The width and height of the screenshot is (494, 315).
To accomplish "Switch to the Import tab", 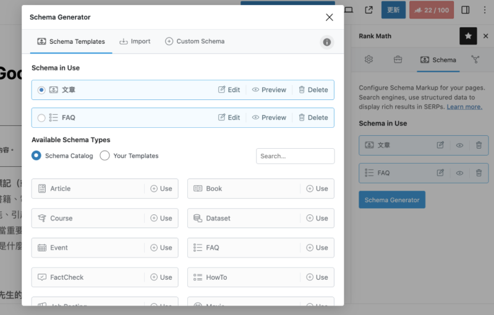I will [135, 41].
